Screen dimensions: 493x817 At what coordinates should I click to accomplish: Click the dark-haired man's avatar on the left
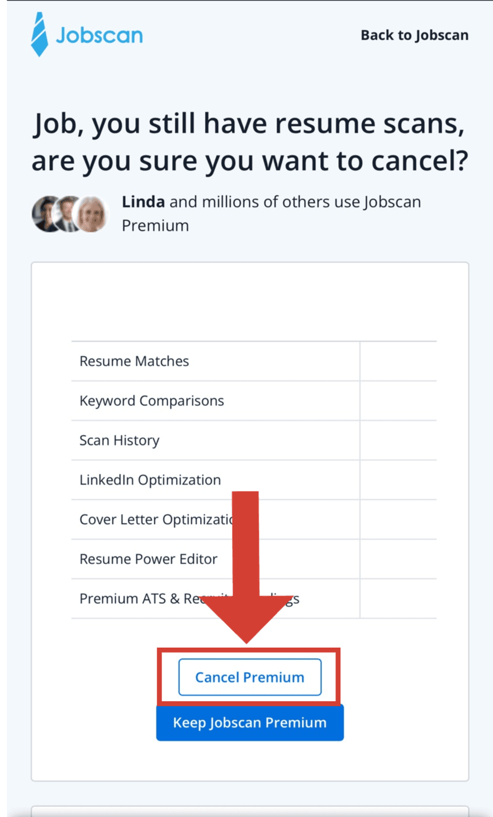tap(47, 214)
